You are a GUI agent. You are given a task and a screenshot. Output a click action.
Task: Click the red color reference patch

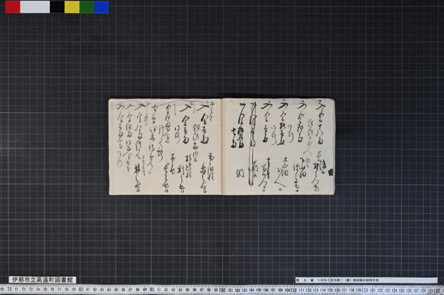point(13,7)
